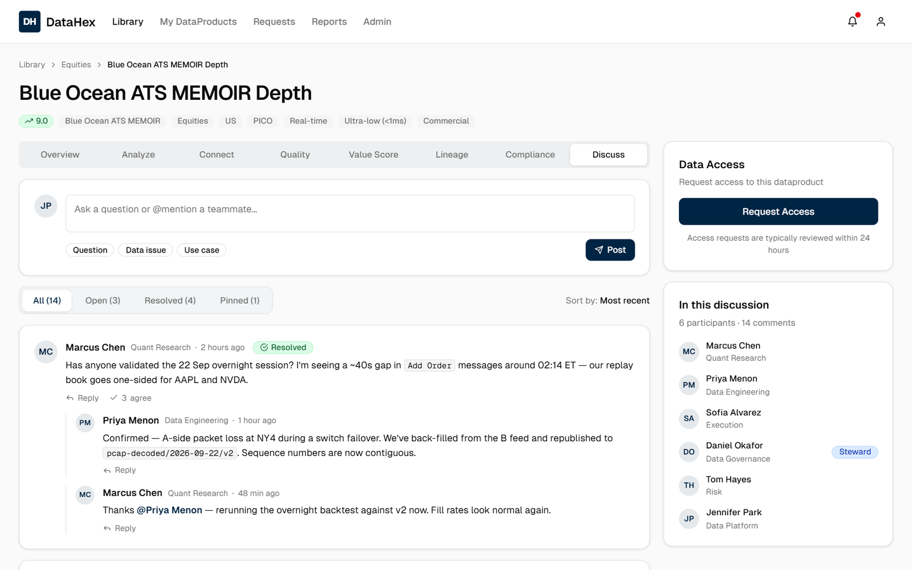The height and width of the screenshot is (570, 912).
Task: Click the DataHex DH logo
Action: (x=30, y=22)
